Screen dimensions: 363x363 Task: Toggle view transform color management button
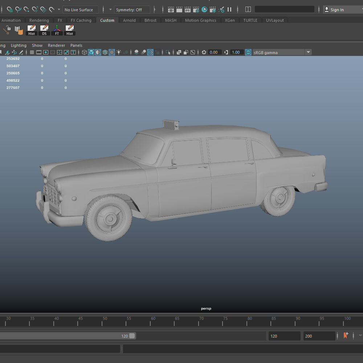coord(248,52)
